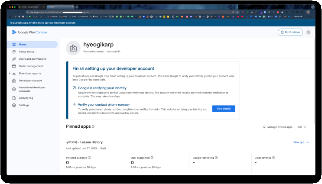
Task: Go to Users and permissions
Action: click(33, 59)
